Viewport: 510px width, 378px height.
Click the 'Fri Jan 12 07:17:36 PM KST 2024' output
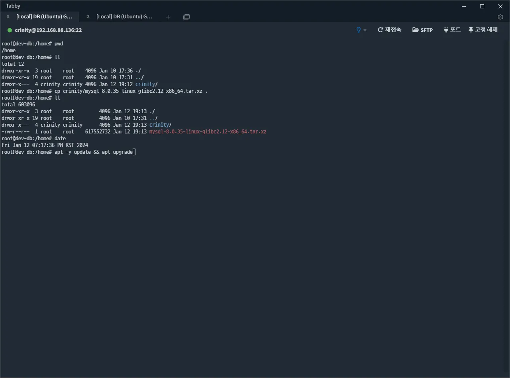(x=45, y=145)
